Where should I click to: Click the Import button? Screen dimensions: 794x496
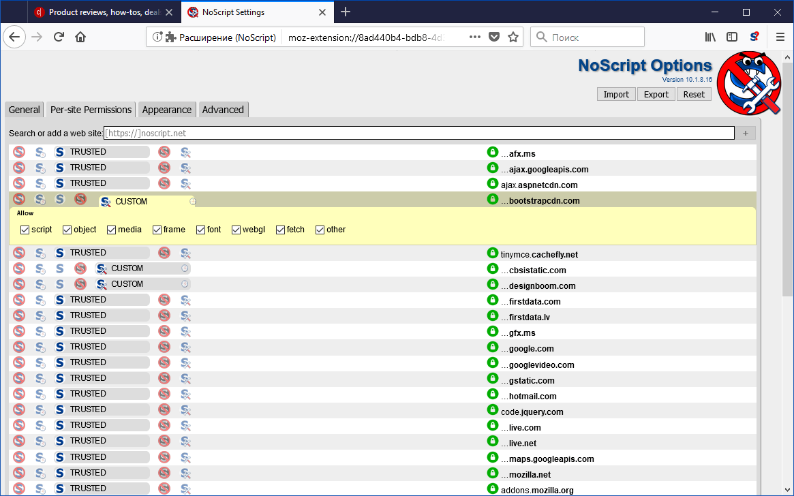616,94
